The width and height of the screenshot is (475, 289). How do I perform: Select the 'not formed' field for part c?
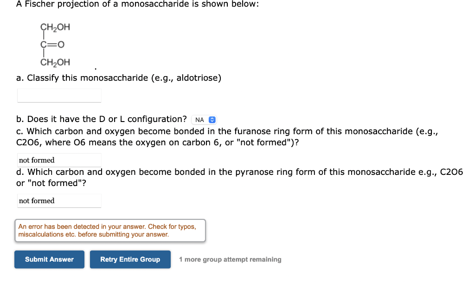(59, 160)
